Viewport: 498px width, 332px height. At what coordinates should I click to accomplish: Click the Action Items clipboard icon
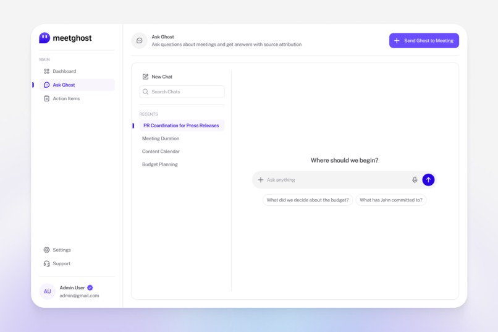(47, 98)
